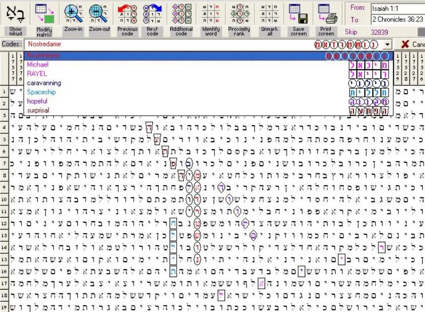Click the To field showing 2 Chronicles
Screen dimensions: 425x312
point(398,20)
